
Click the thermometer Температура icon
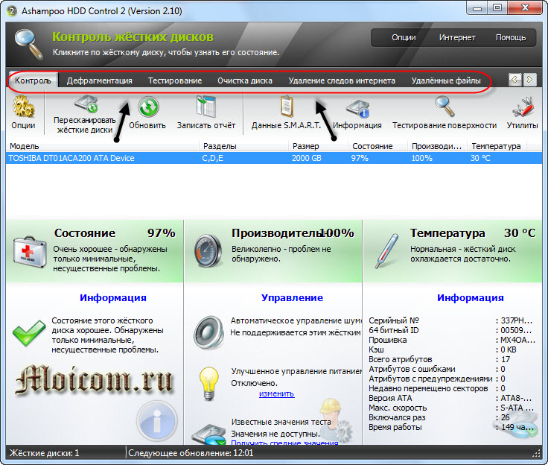click(386, 251)
